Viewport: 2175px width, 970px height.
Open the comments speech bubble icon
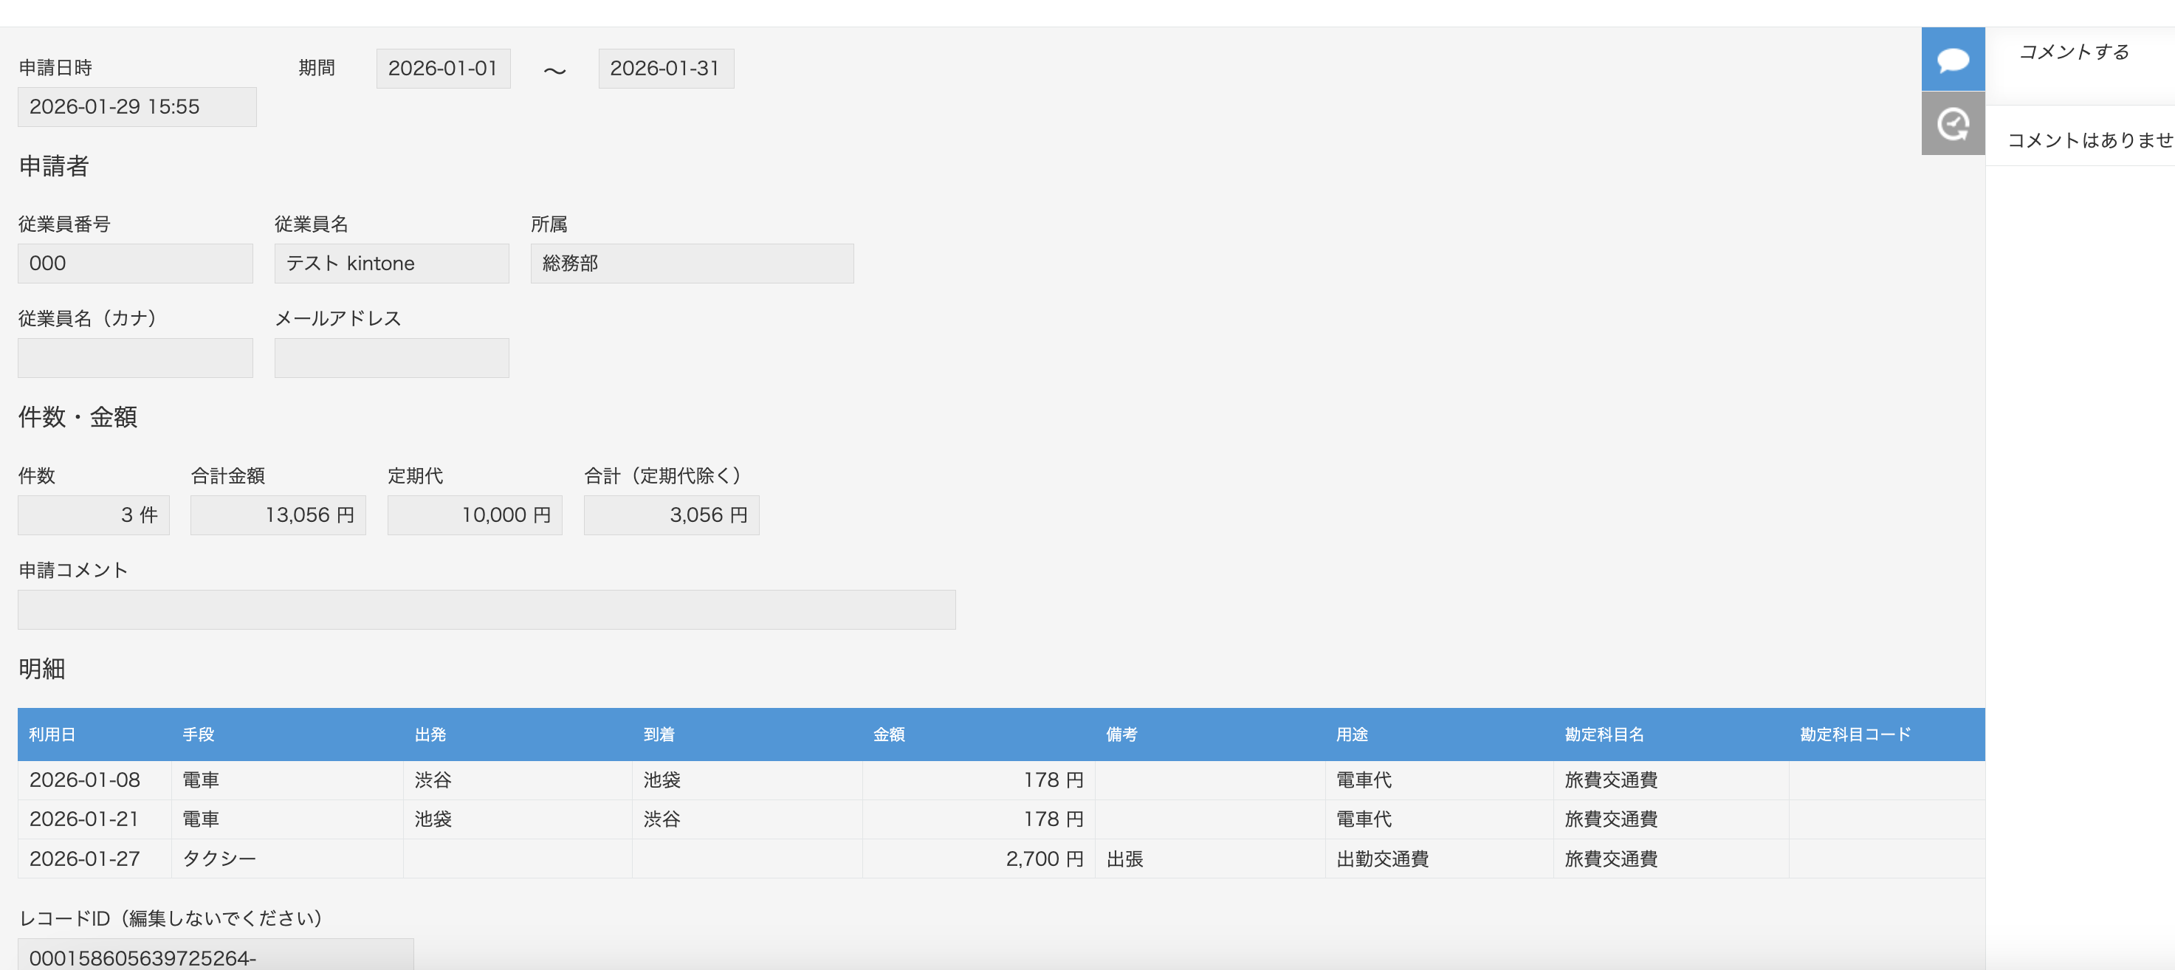pyautogui.click(x=1952, y=59)
